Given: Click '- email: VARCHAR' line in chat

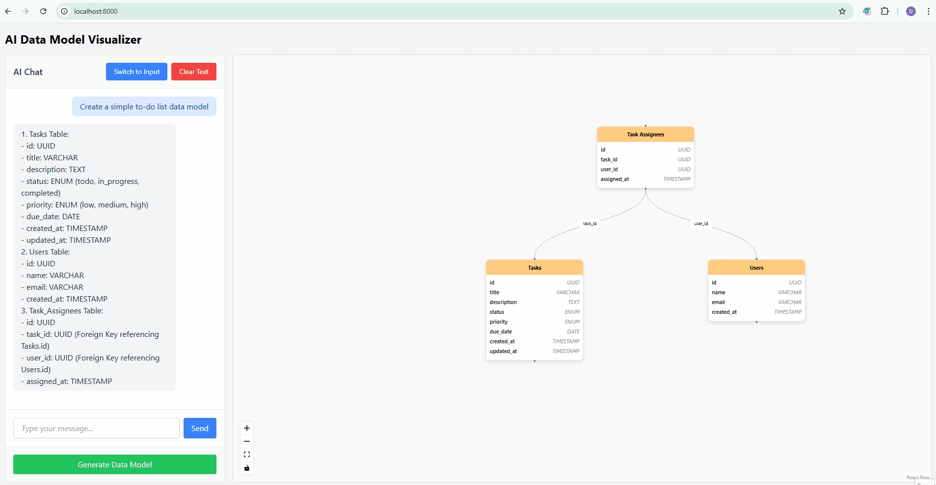Looking at the screenshot, I should click(x=52, y=287).
